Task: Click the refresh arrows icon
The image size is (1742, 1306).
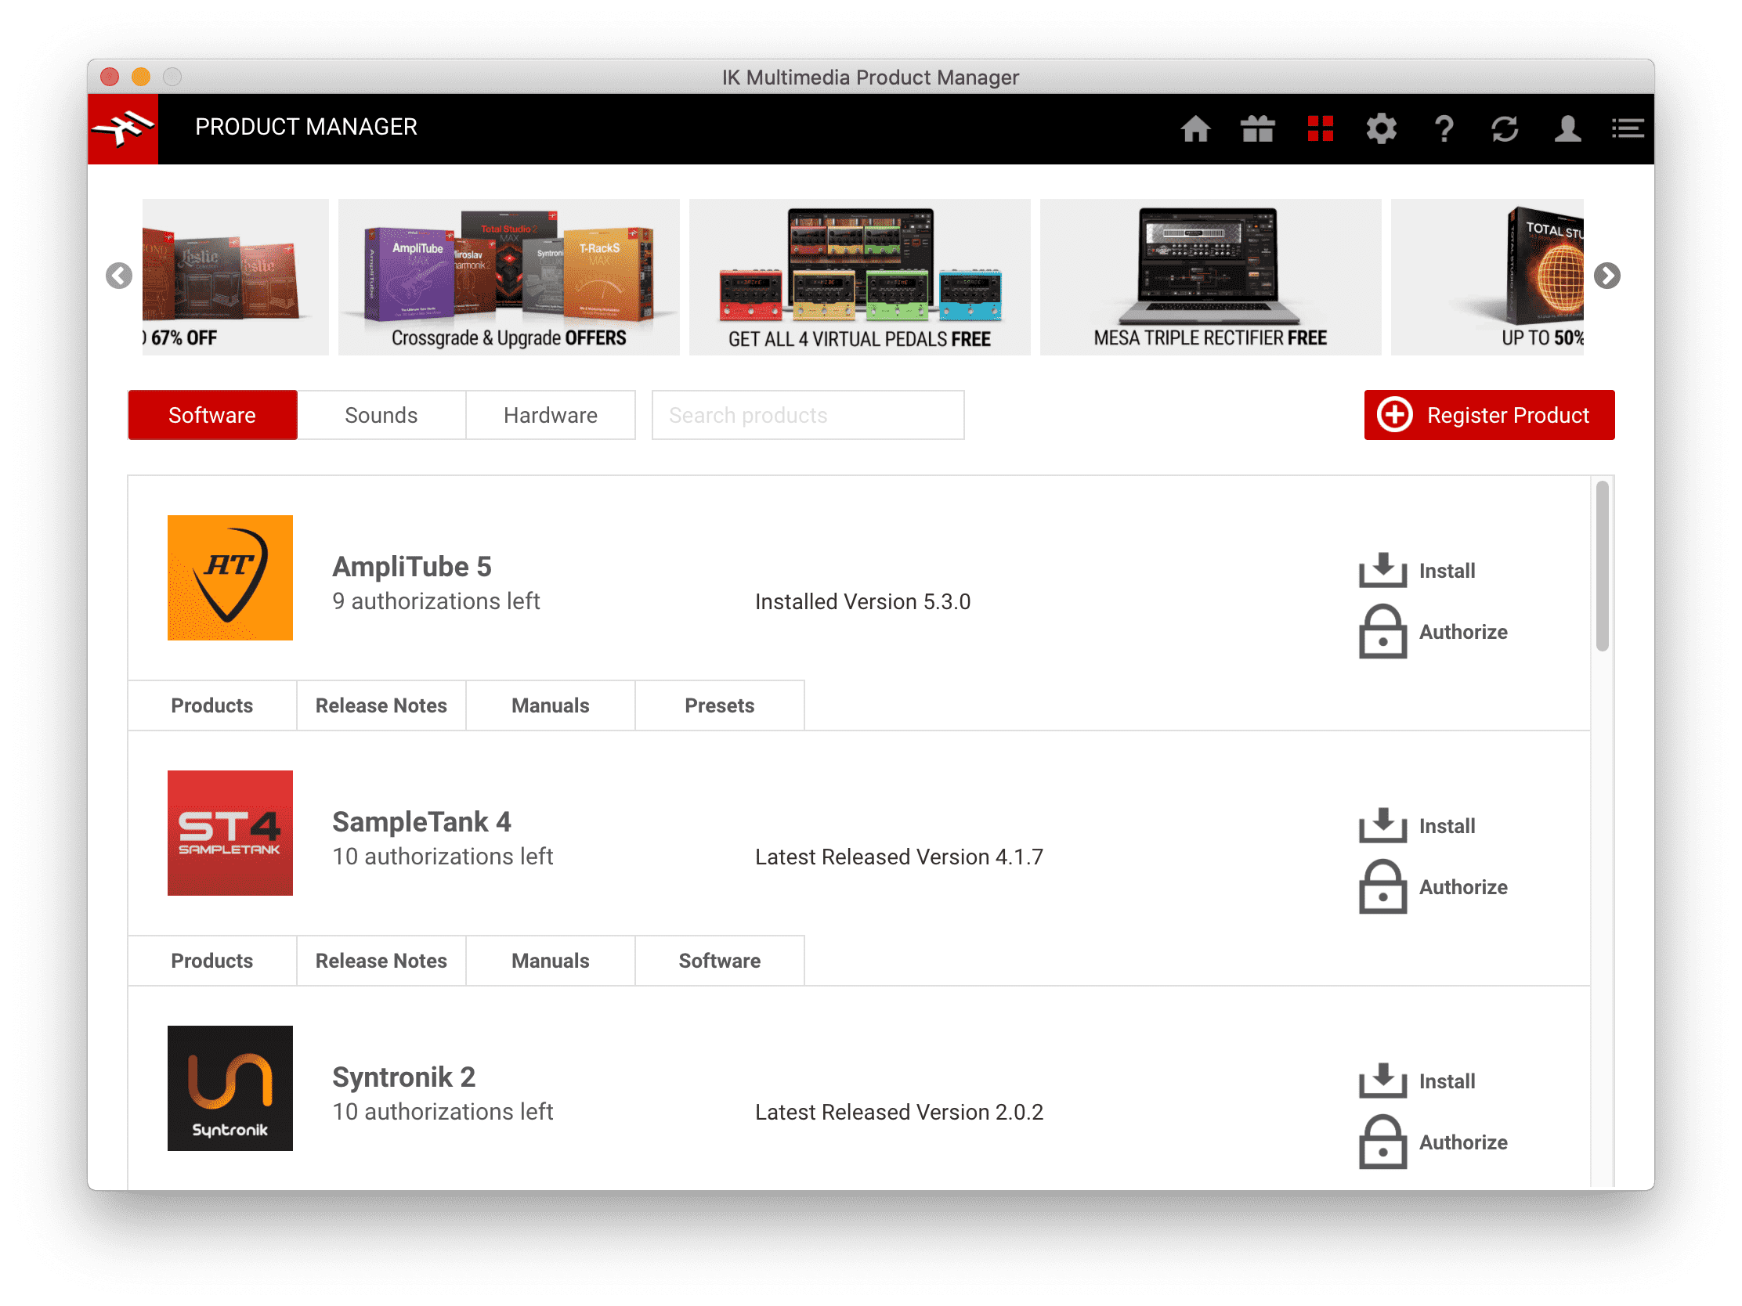Action: click(x=1504, y=128)
